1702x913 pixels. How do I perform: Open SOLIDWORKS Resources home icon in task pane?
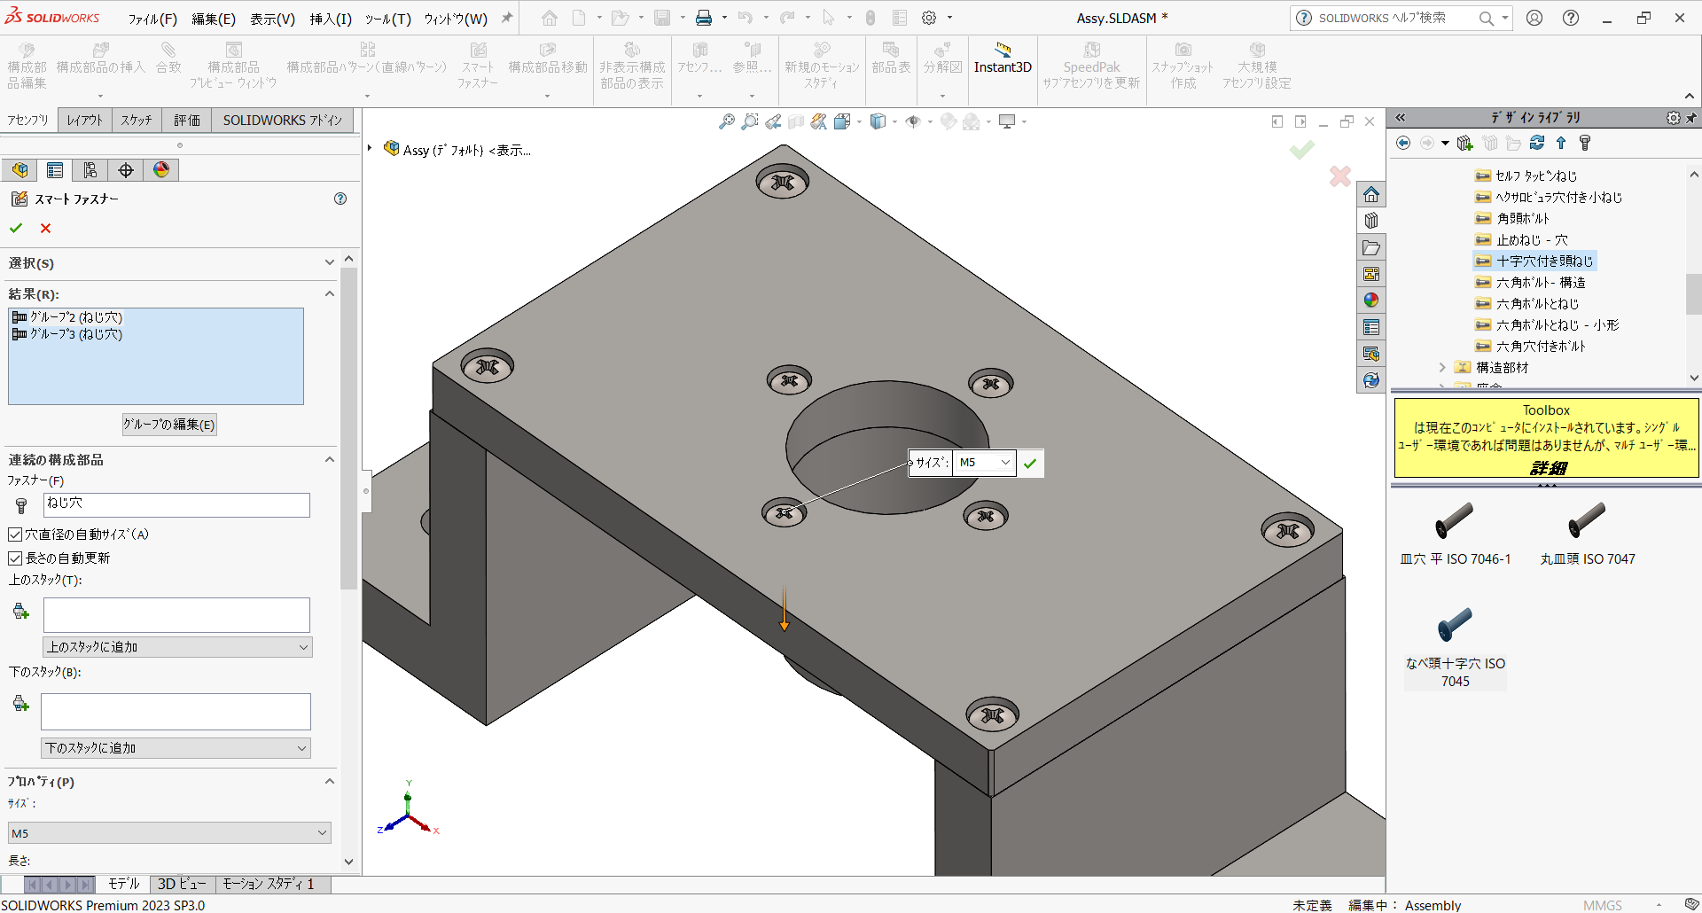click(1371, 194)
